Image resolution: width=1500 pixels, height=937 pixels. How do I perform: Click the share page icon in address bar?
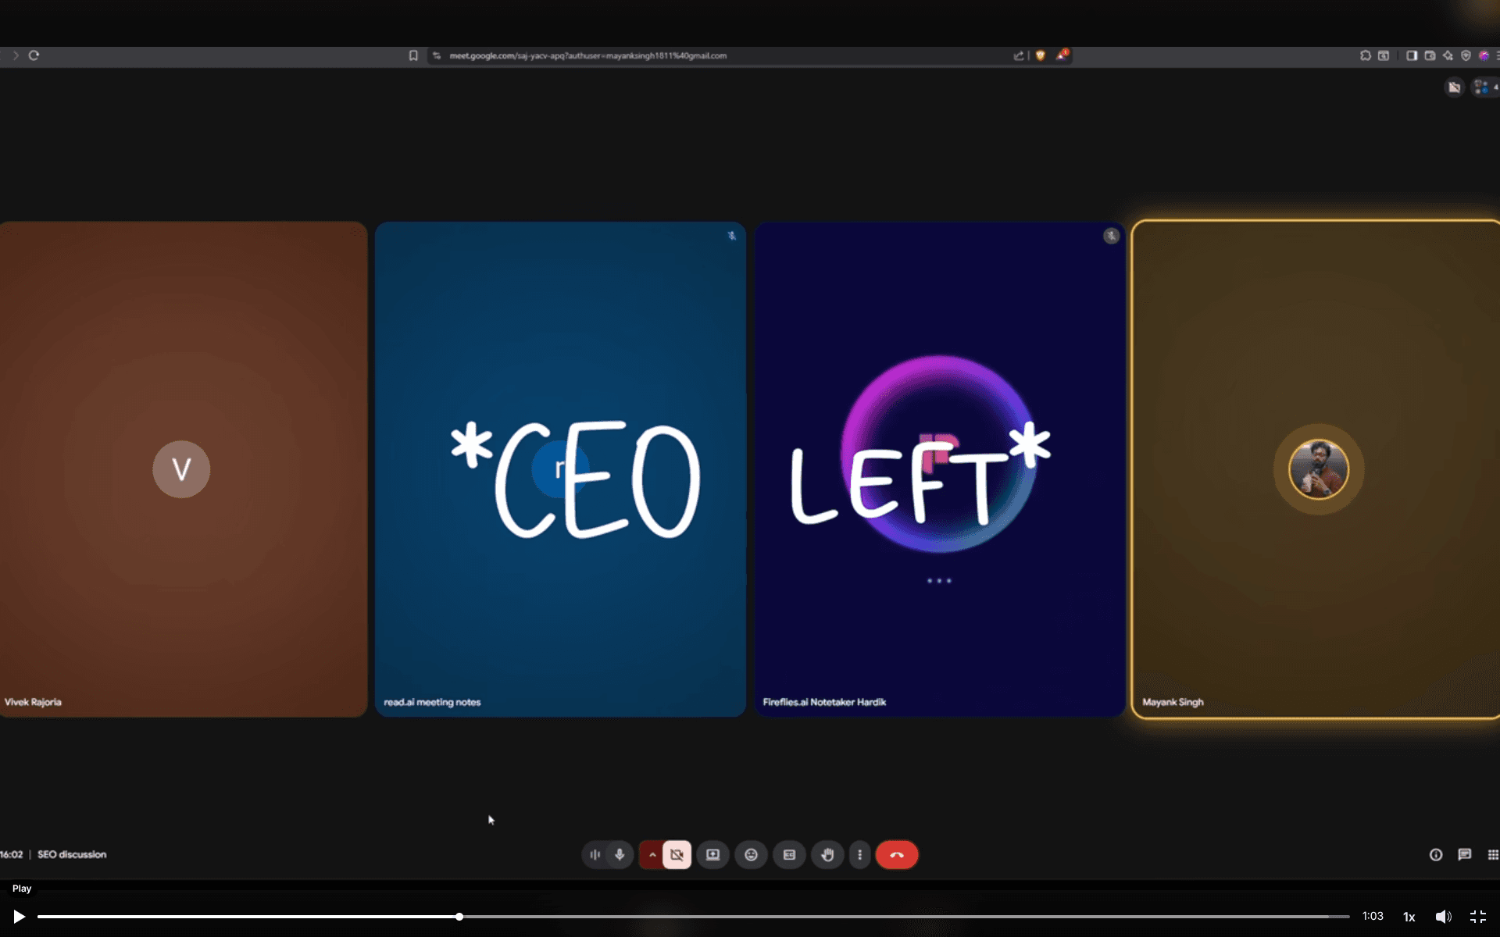pos(1019,55)
